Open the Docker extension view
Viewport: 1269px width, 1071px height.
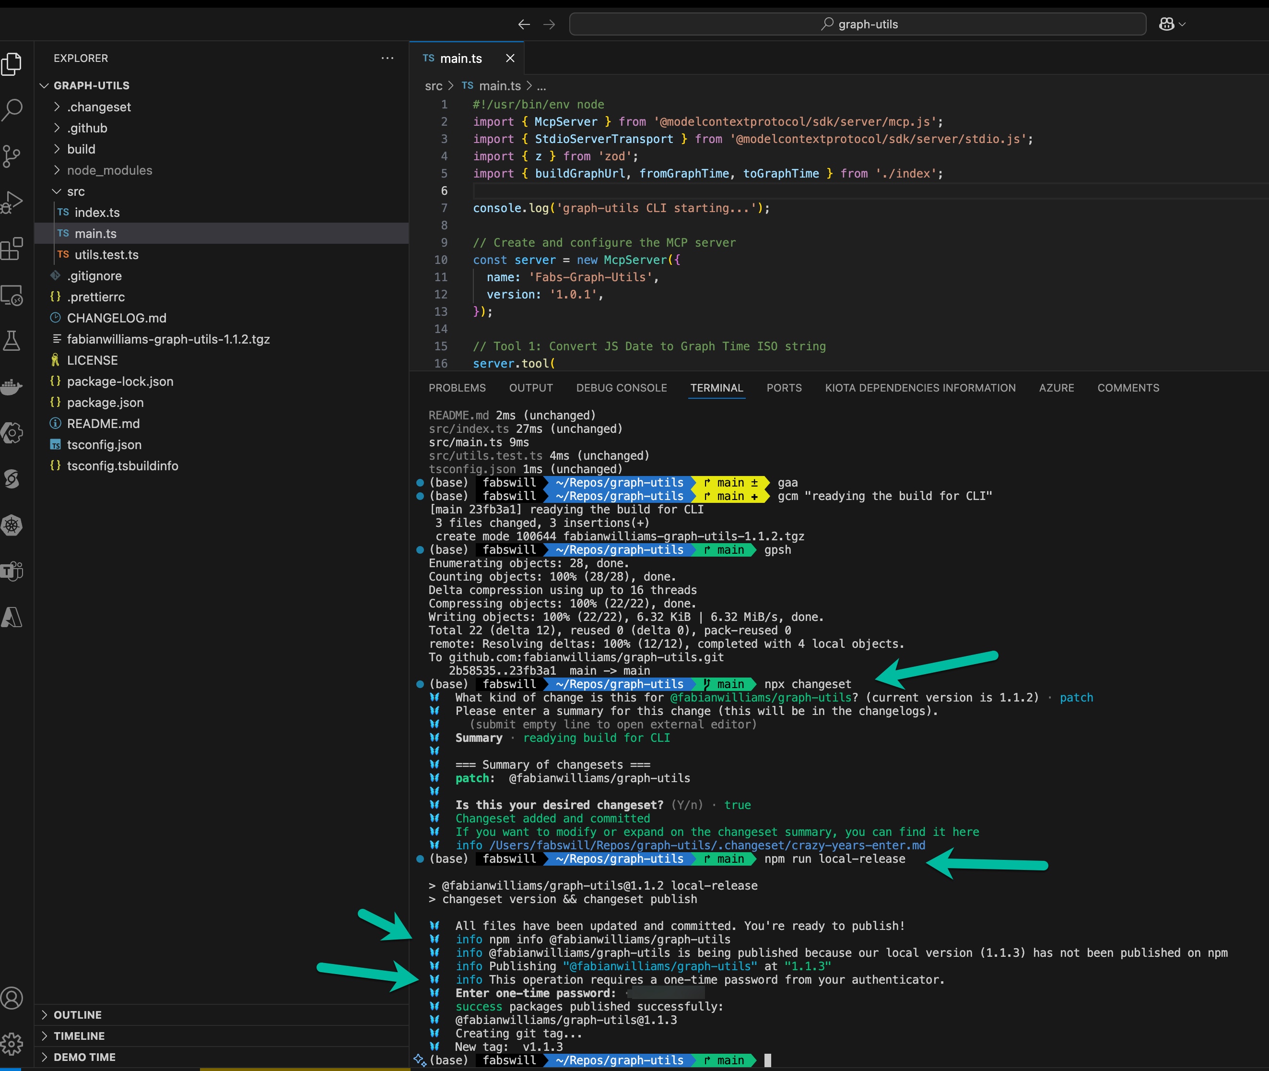click(x=12, y=387)
